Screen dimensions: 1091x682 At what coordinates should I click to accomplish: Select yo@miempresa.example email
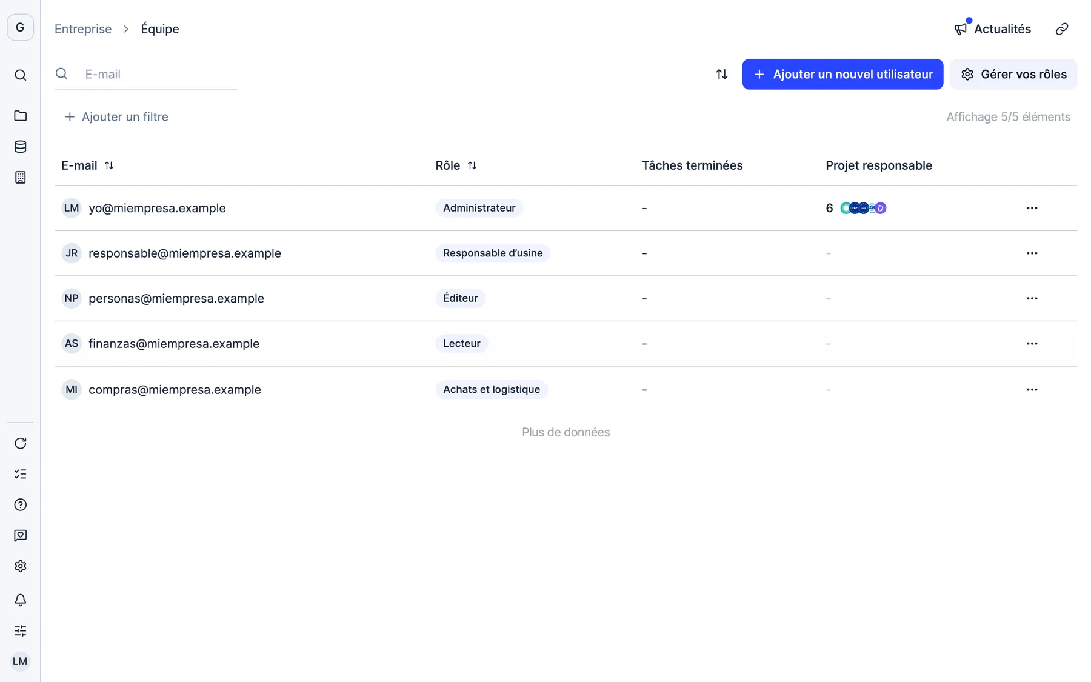tap(157, 208)
